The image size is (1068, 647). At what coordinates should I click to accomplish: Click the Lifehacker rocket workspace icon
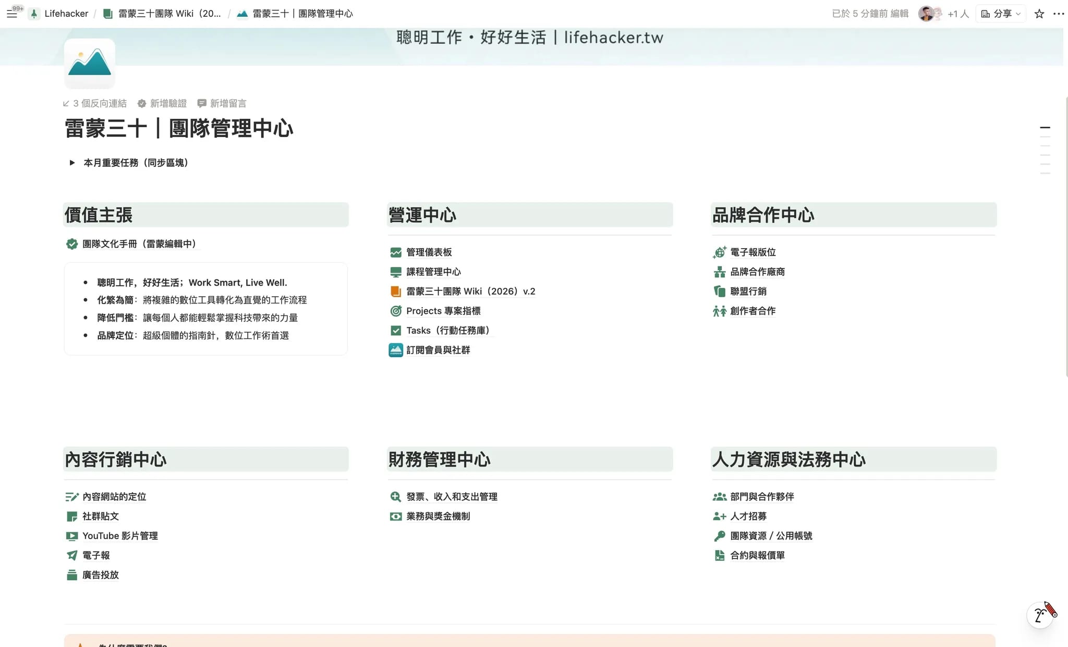click(33, 13)
